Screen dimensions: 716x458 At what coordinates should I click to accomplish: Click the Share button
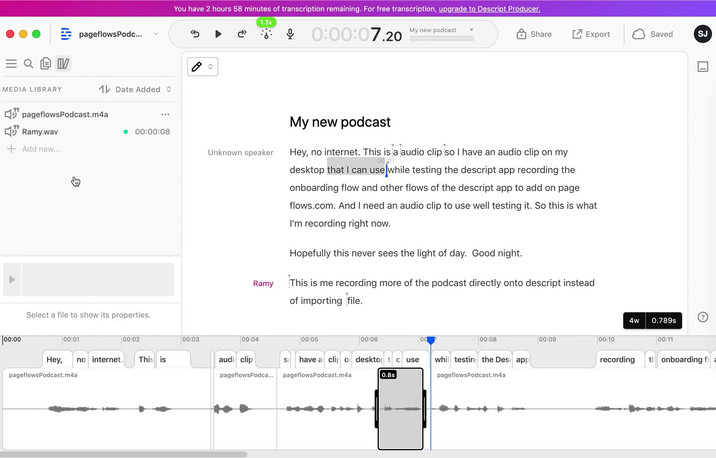[x=534, y=34]
